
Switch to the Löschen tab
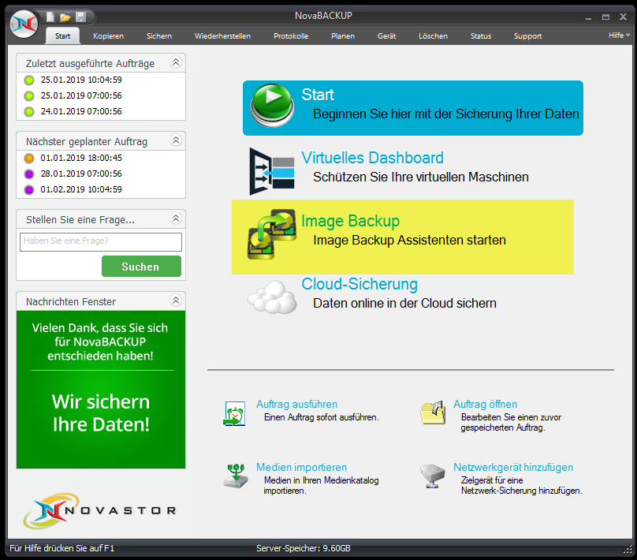point(433,35)
